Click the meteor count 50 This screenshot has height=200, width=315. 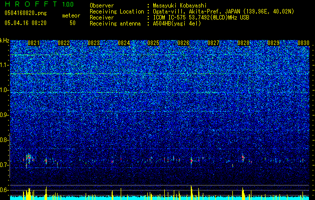click(73, 23)
